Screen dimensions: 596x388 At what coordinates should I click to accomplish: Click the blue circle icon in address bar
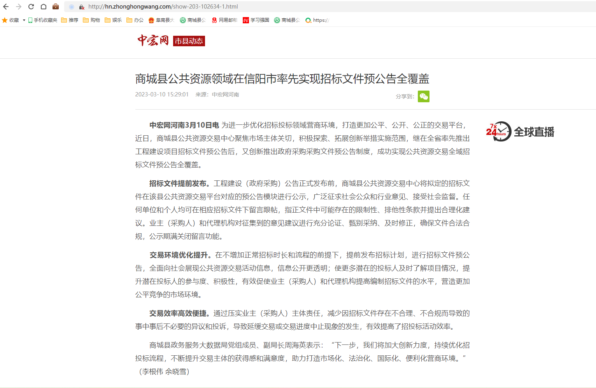(72, 7)
